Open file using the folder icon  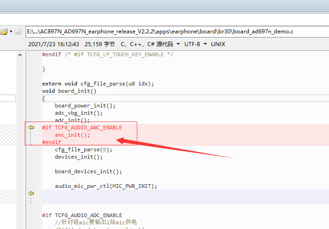pos(4,32)
